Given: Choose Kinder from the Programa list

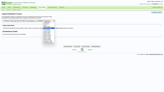Looking at the screenshot, I should pos(49,25).
